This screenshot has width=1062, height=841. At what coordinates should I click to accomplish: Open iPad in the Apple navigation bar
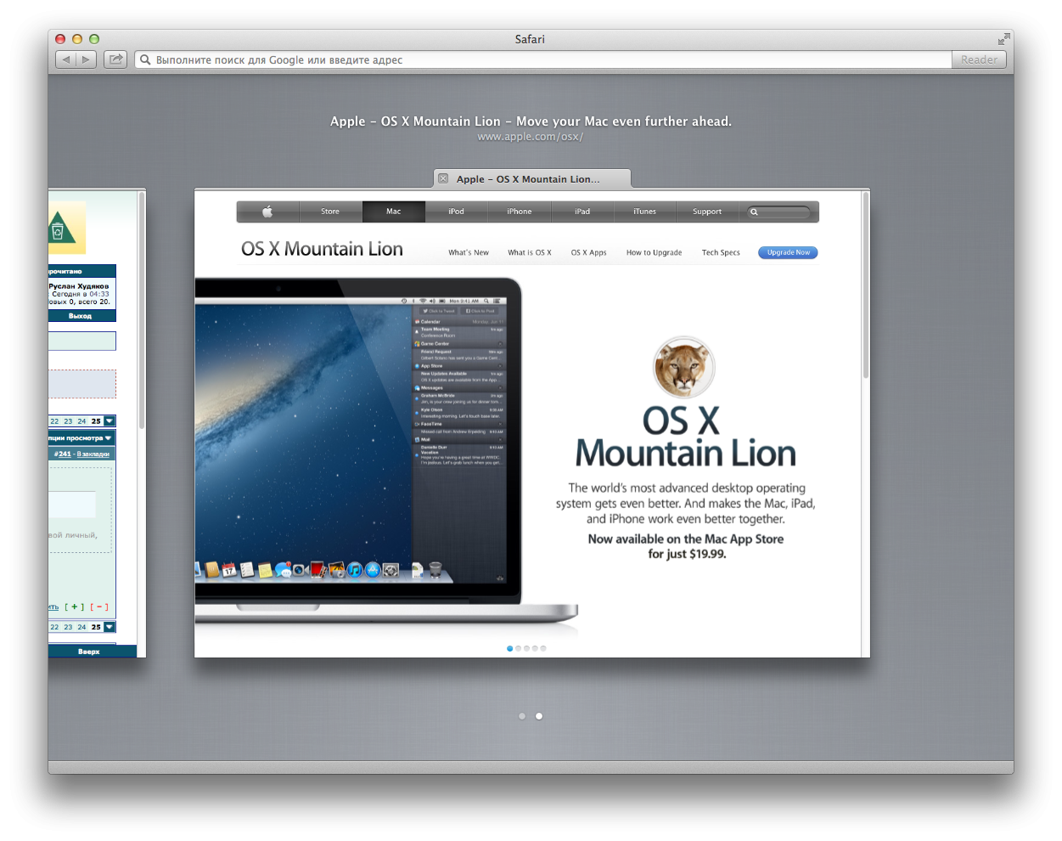click(x=582, y=212)
